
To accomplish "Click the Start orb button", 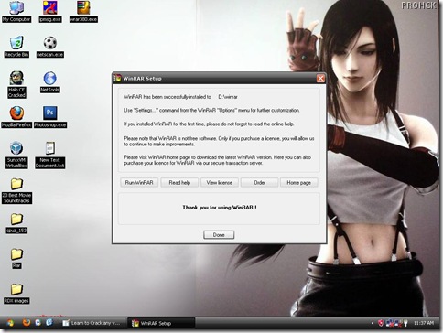I will pyautogui.click(x=10, y=323).
